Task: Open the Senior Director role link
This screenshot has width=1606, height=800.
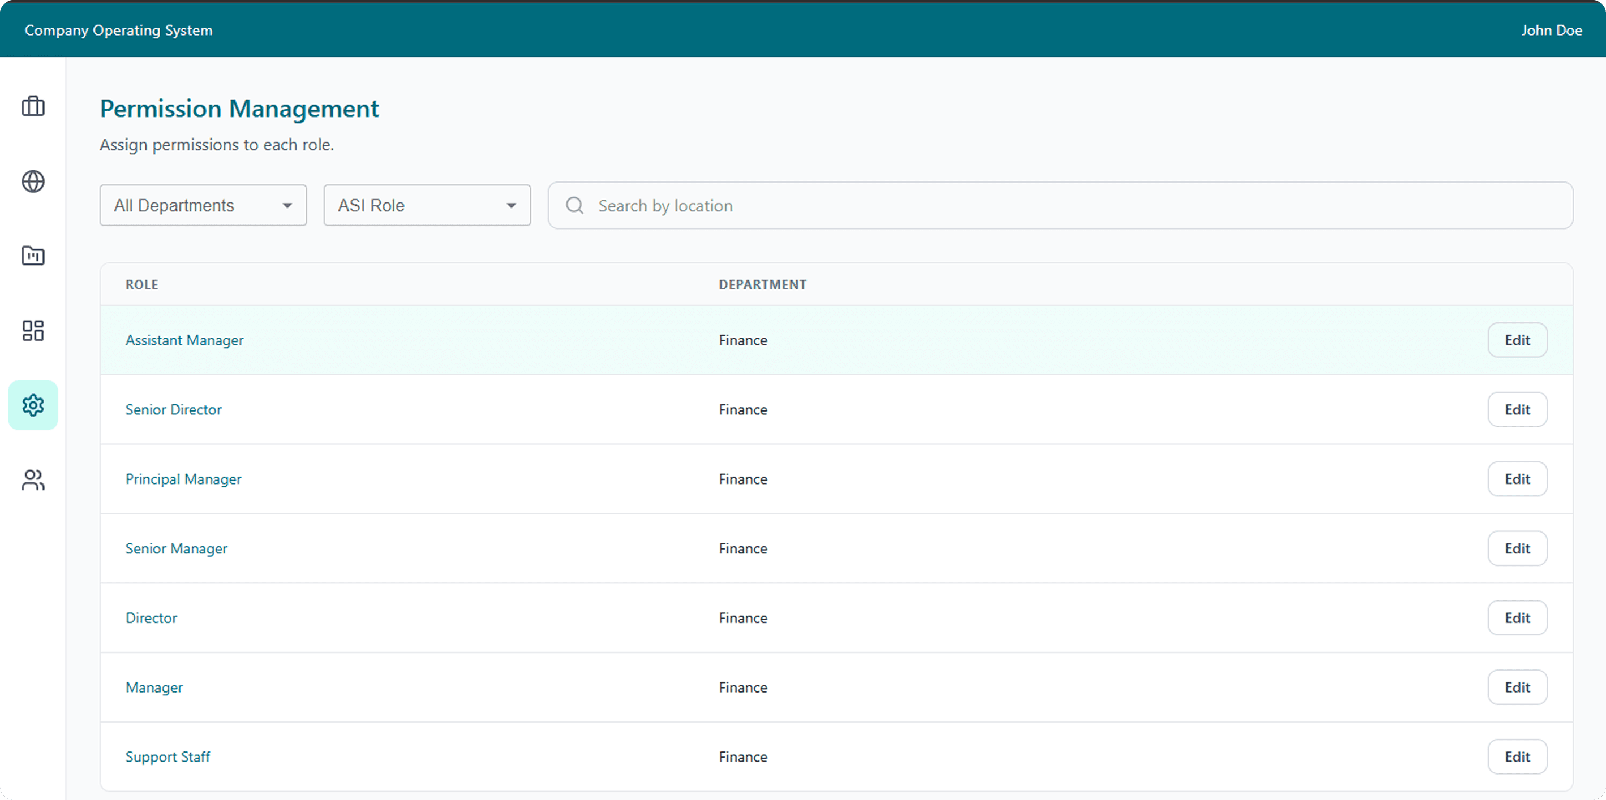Action: (173, 409)
